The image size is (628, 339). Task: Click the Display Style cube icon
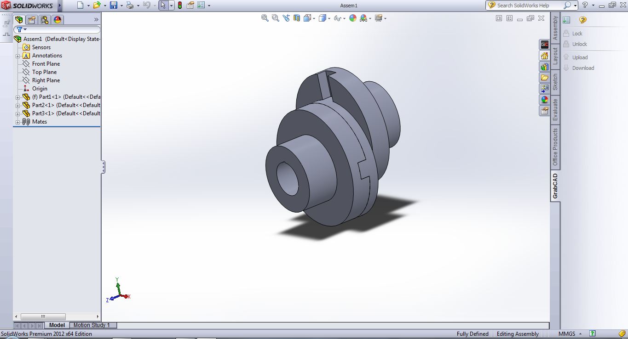pyautogui.click(x=323, y=18)
